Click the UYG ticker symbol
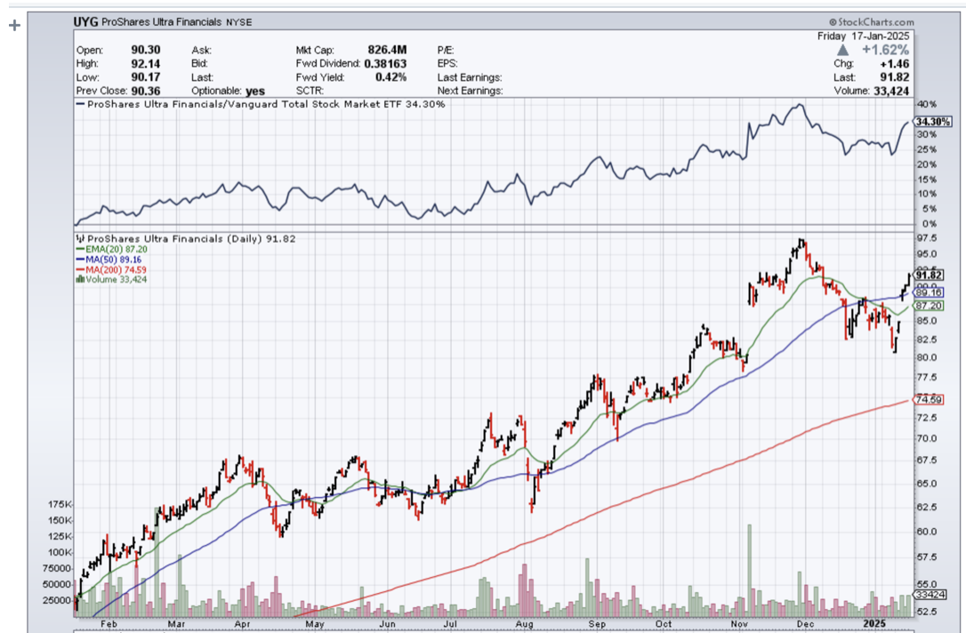This screenshot has height=633, width=966. pyautogui.click(x=87, y=20)
